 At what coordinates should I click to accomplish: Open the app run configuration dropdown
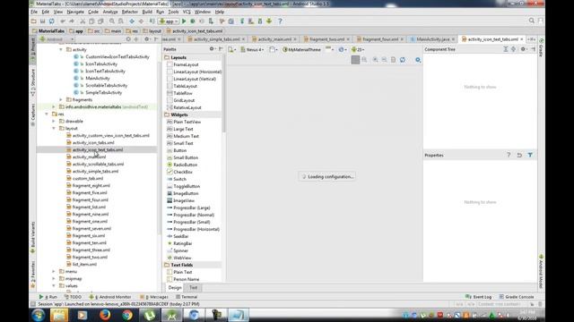(x=169, y=21)
